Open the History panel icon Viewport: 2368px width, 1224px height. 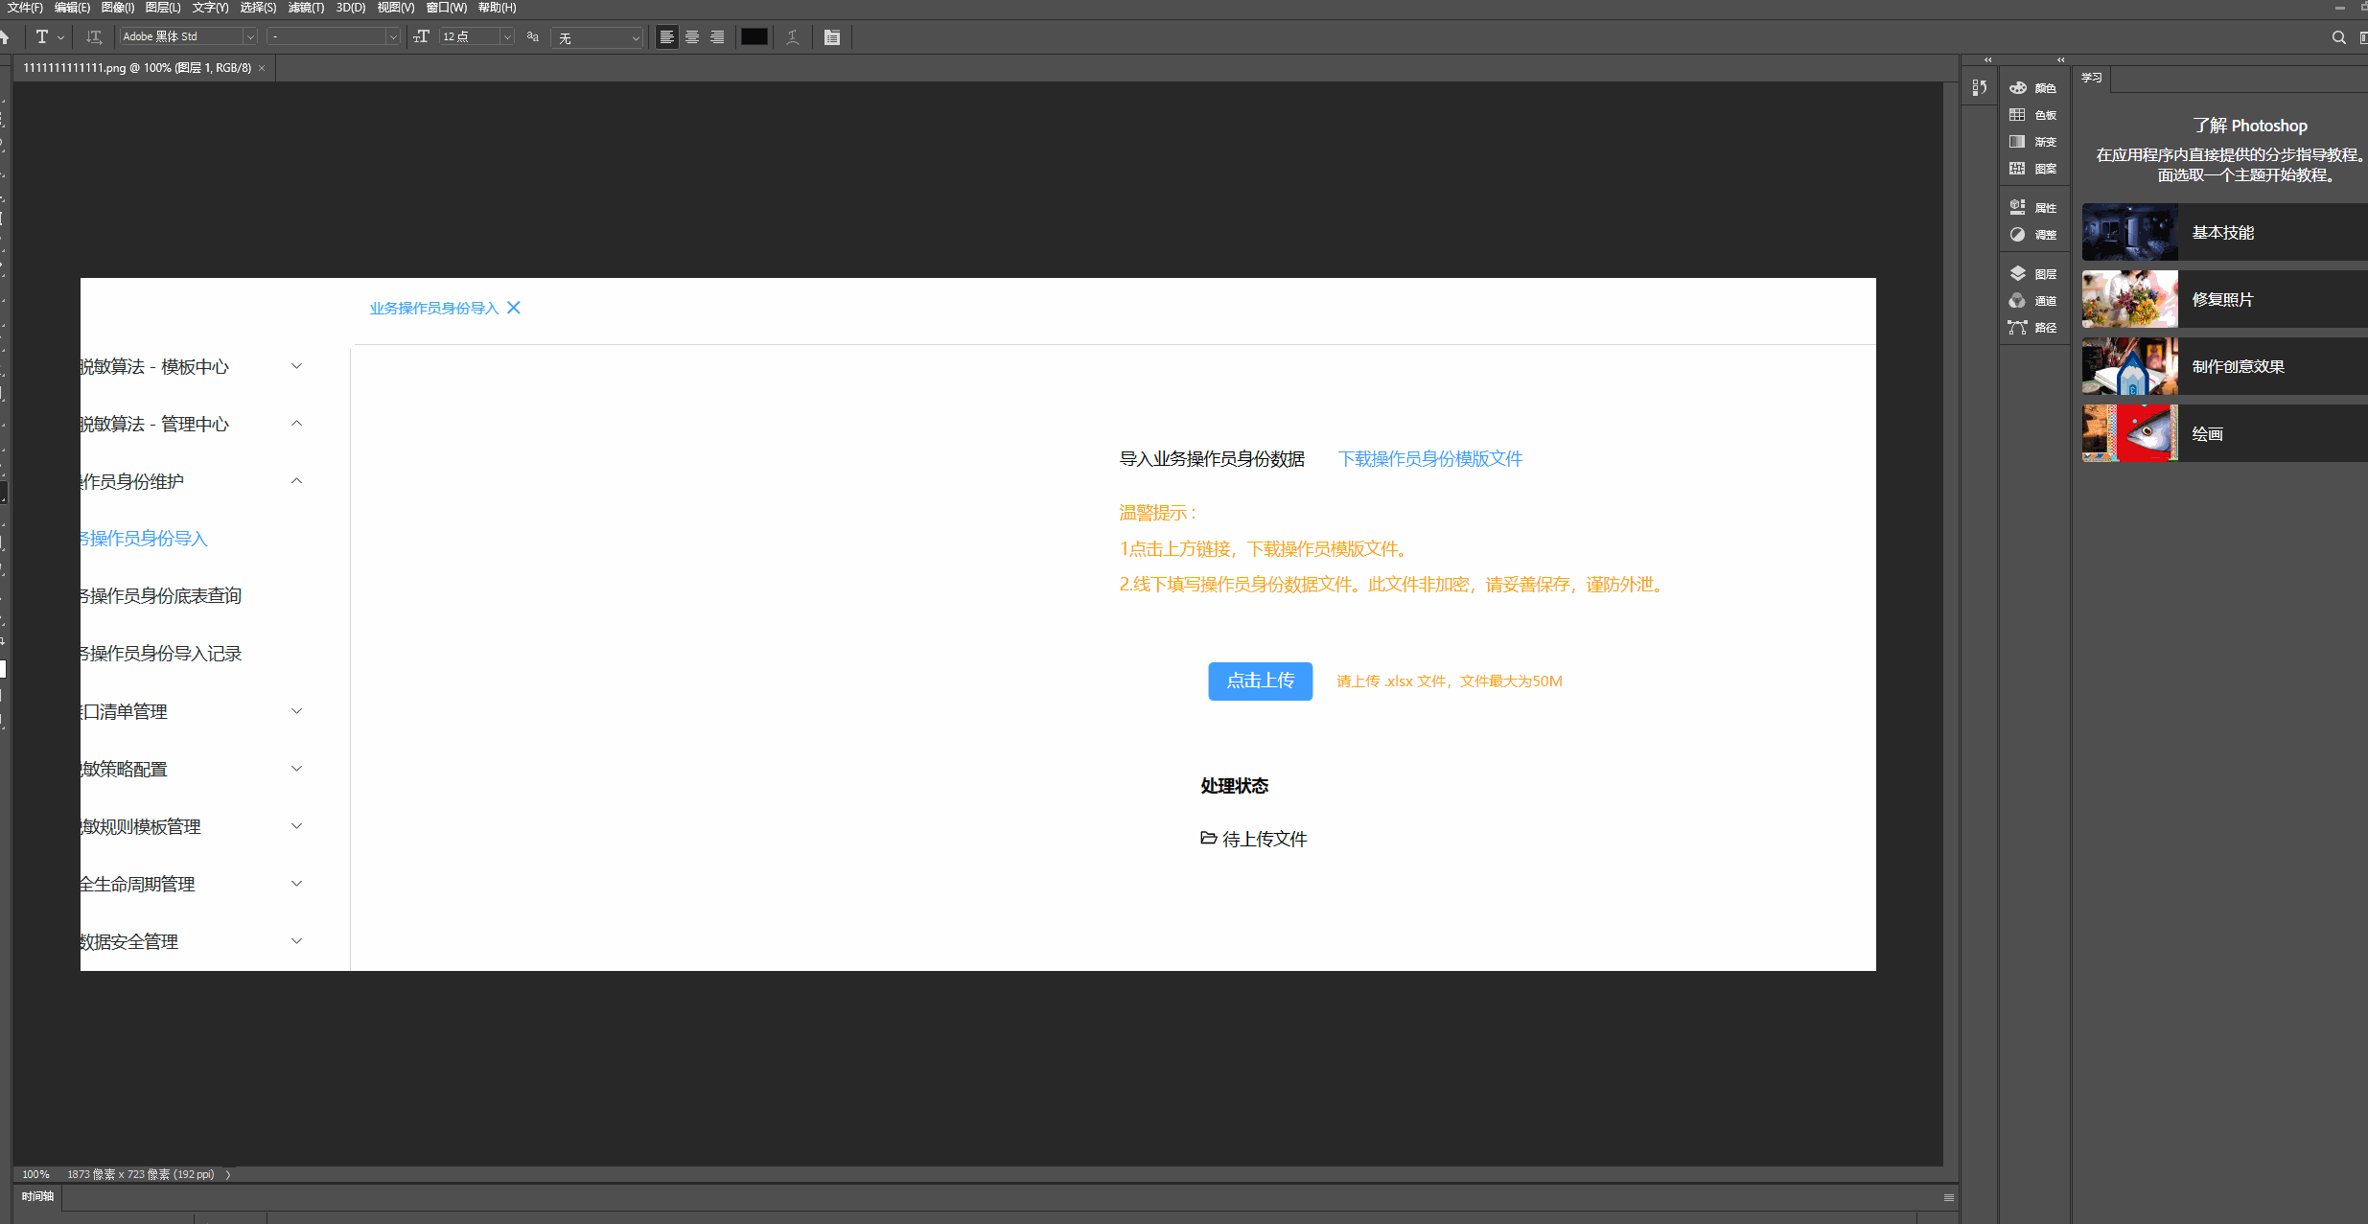(x=1979, y=88)
